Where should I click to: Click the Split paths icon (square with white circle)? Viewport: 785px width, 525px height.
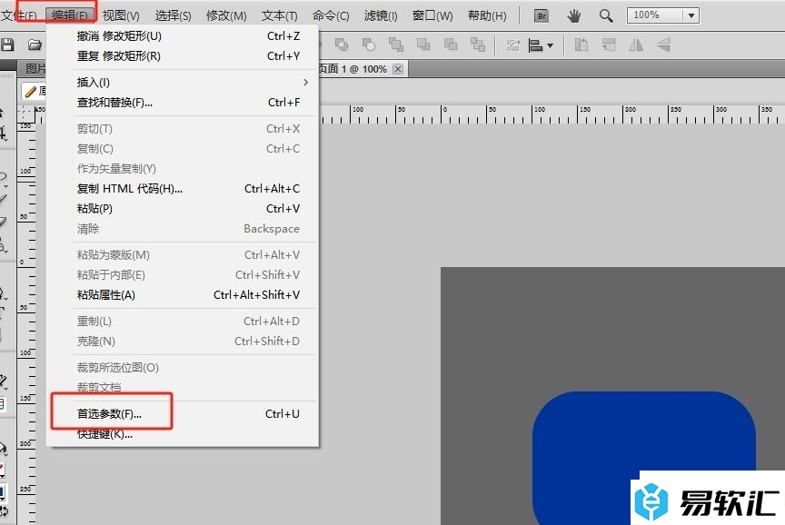369,45
